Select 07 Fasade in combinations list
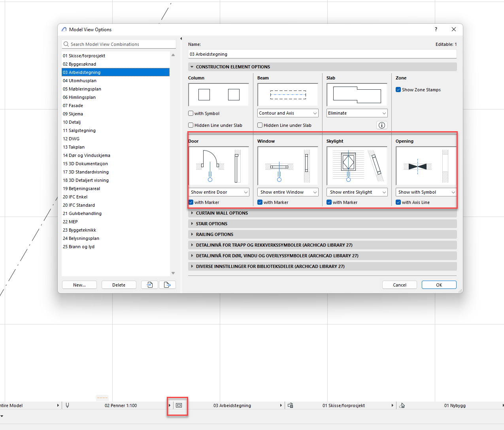Image resolution: width=504 pixels, height=430 pixels. (73, 106)
